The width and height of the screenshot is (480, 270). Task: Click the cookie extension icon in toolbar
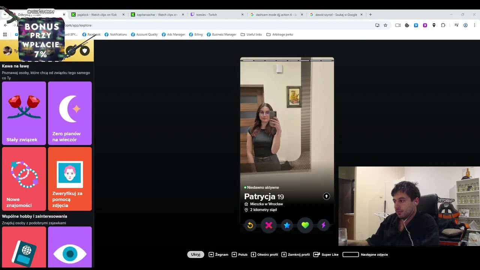(x=407, y=25)
